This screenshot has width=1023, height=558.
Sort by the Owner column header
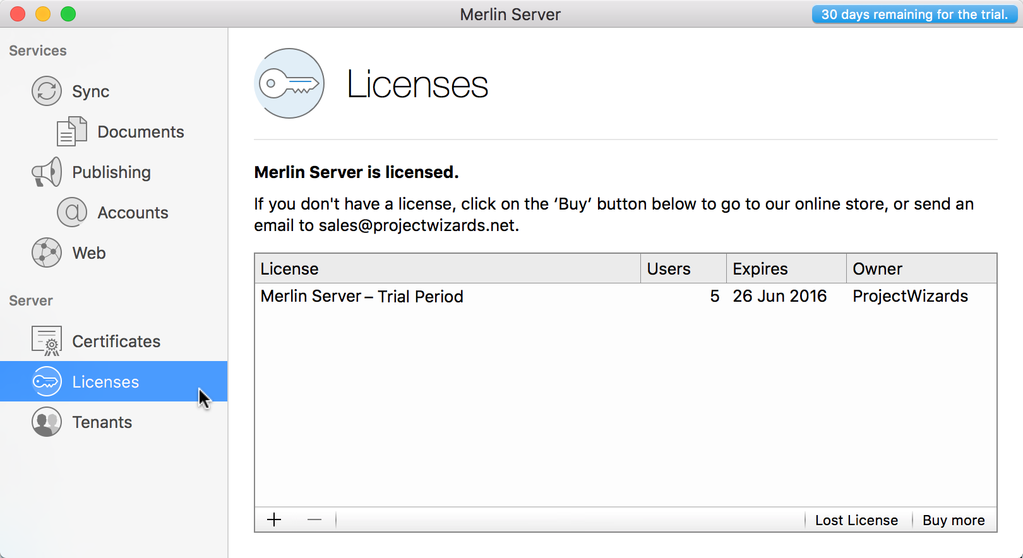click(x=921, y=268)
